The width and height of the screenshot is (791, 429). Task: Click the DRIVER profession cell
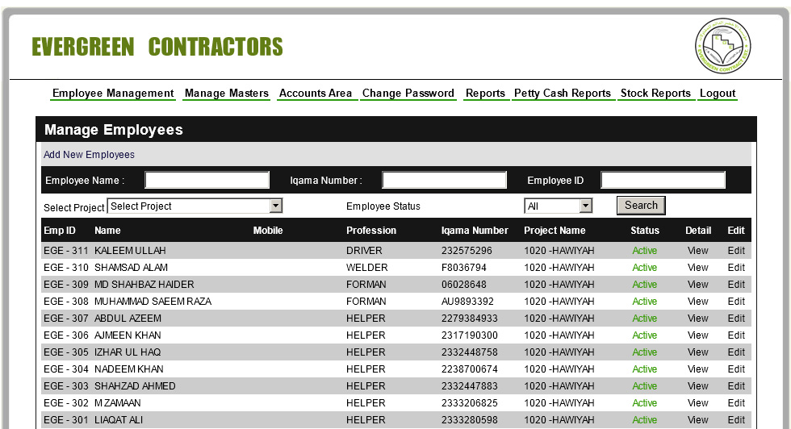364,251
